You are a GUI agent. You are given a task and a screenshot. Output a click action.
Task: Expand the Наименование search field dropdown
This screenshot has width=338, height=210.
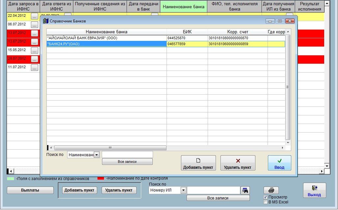(96, 155)
